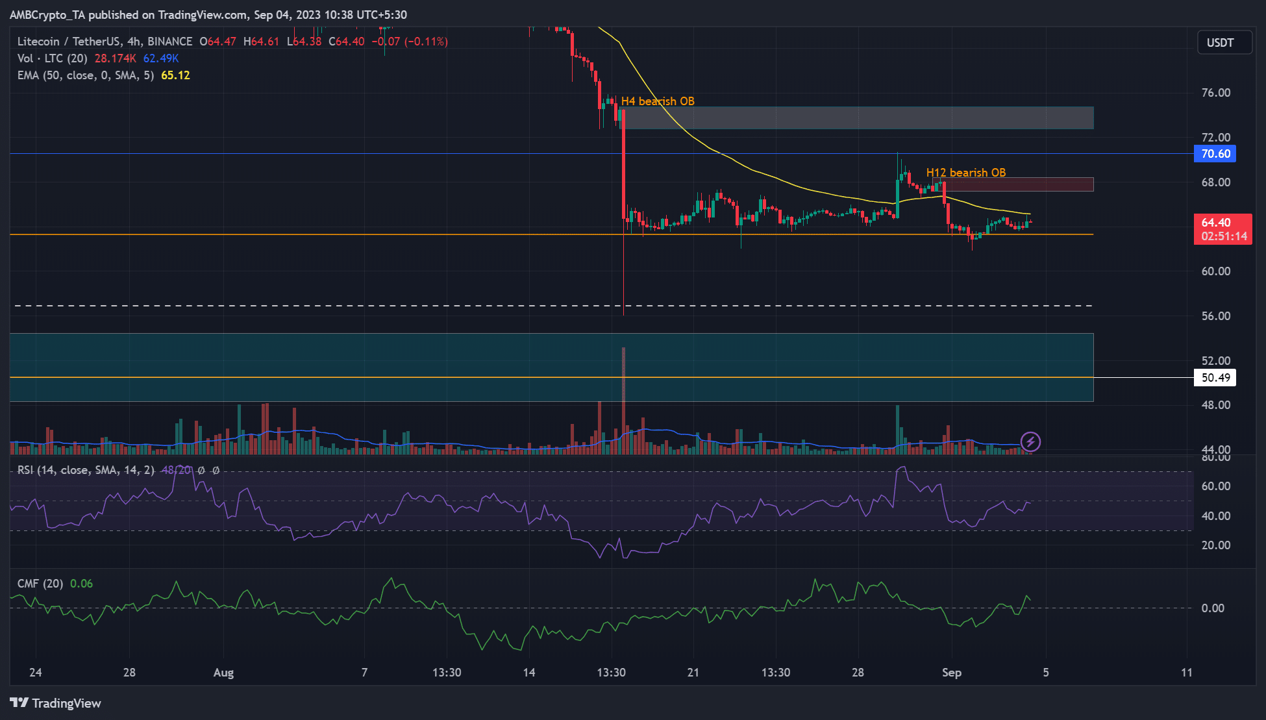Image resolution: width=1266 pixels, height=720 pixels.
Task: Select the CMF (20) indicator legend
Action: (x=40, y=584)
